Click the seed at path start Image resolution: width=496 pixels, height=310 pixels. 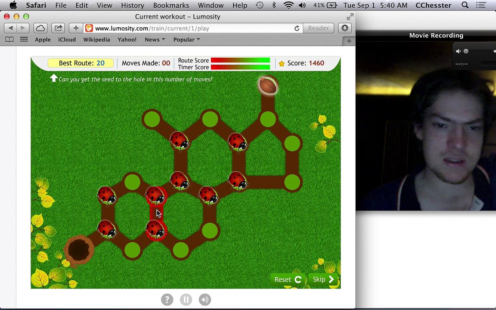tap(268, 85)
